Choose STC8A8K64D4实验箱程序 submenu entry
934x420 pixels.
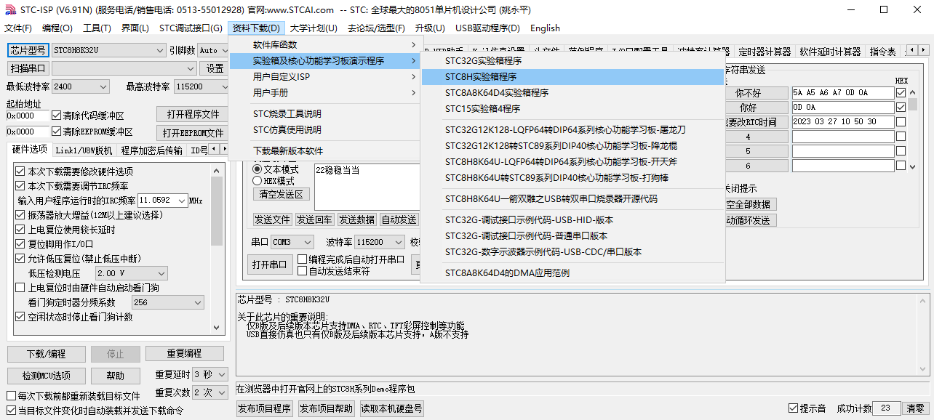(573, 93)
